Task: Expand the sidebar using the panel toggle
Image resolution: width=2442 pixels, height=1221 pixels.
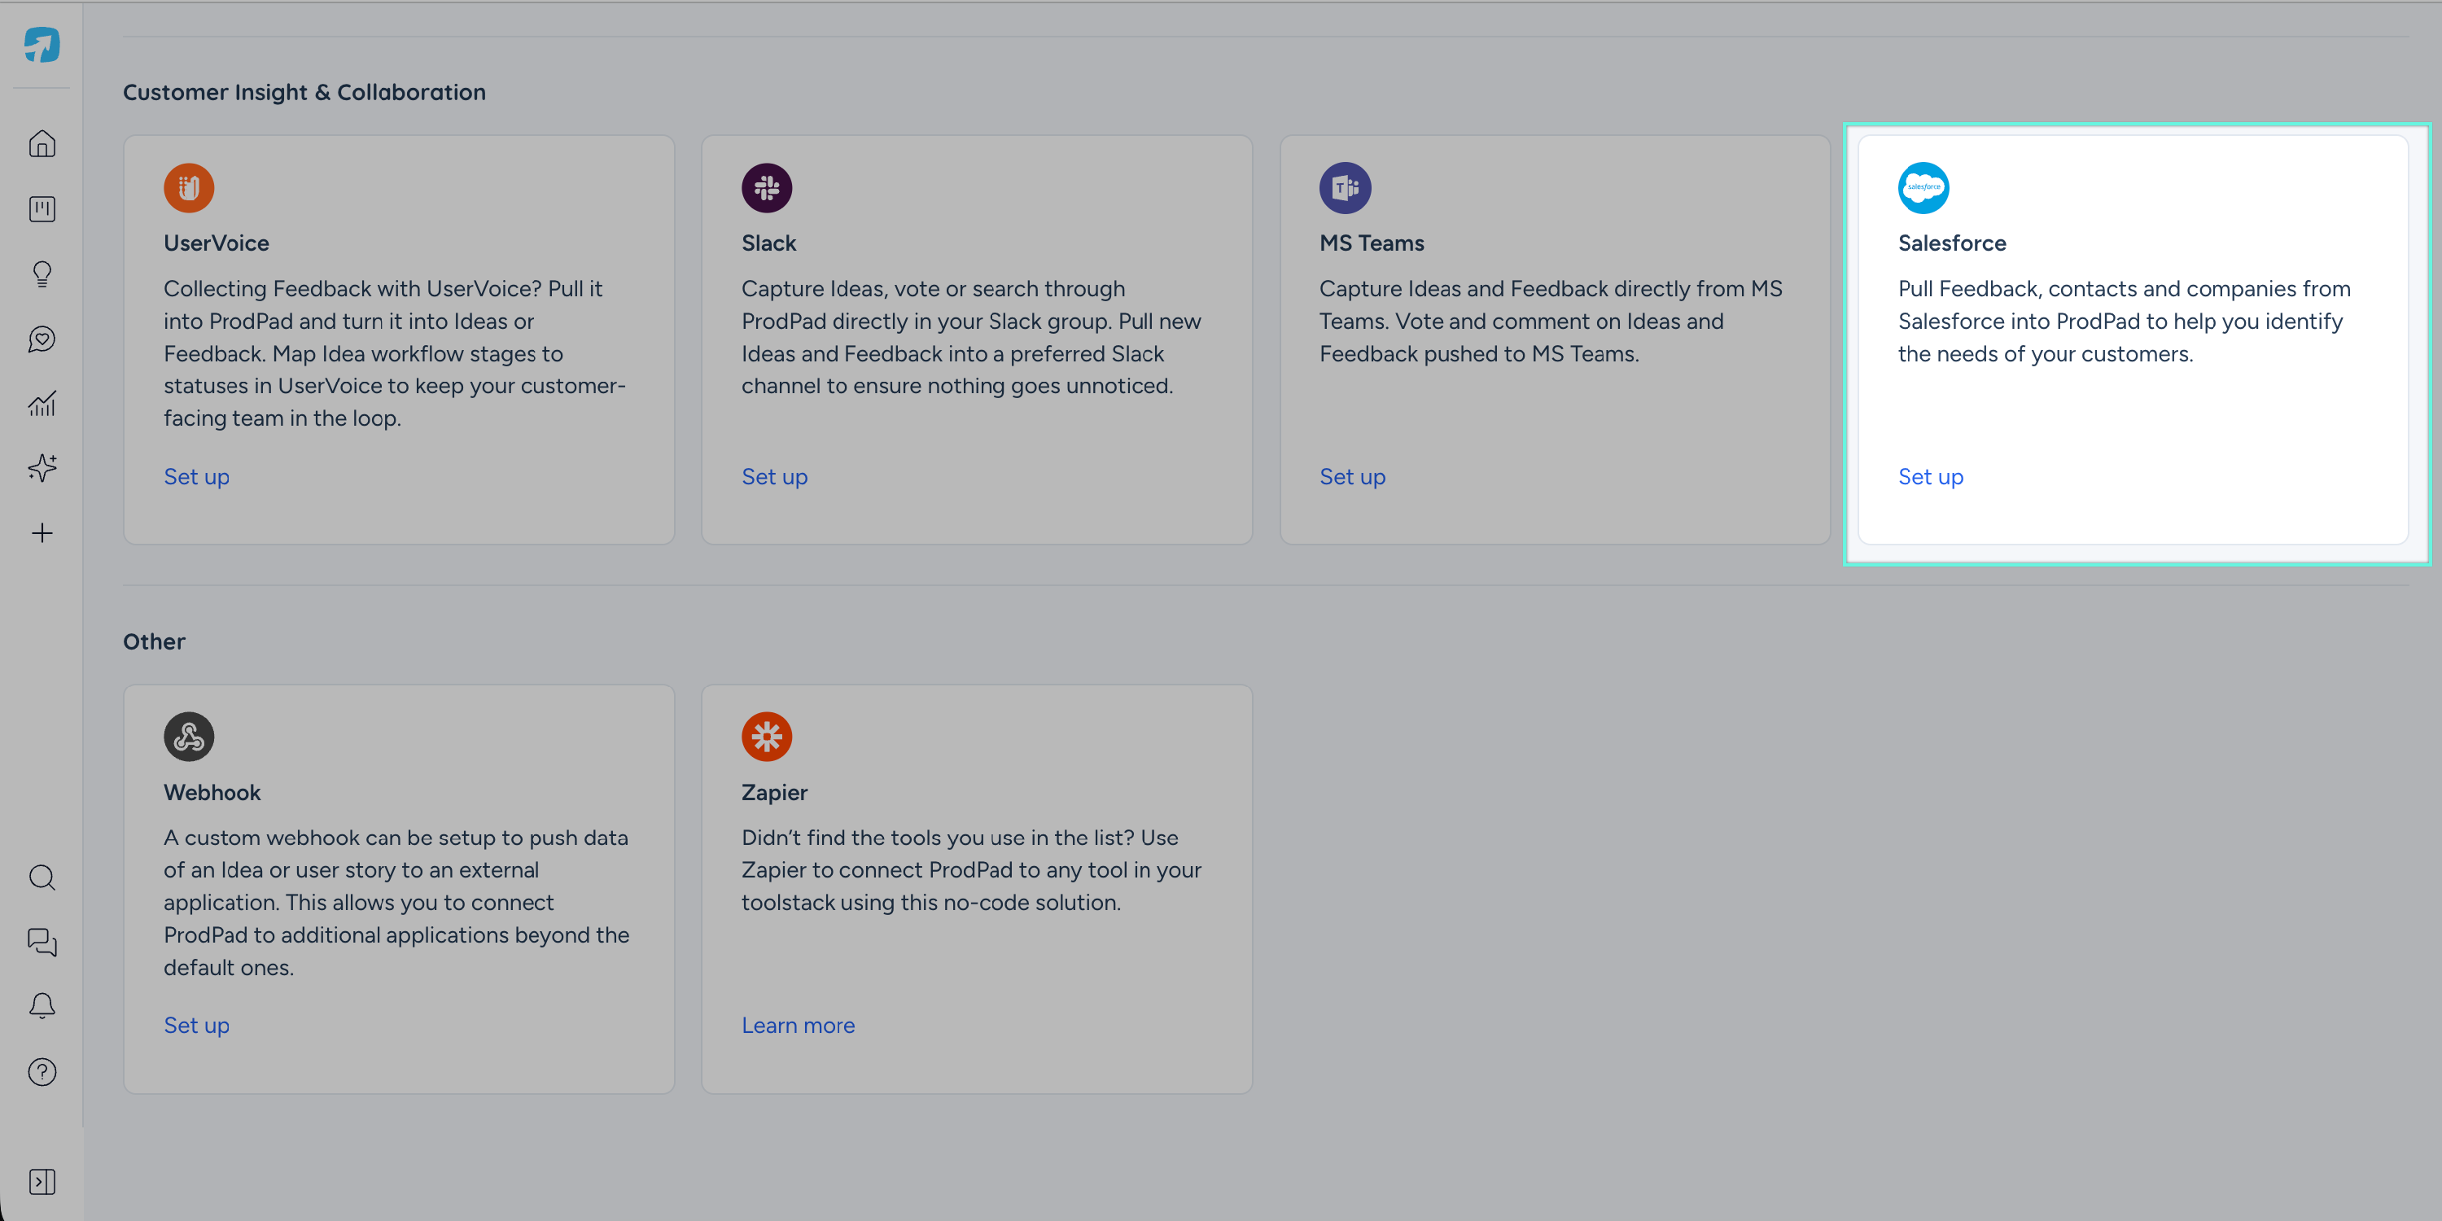Action: tap(42, 1182)
